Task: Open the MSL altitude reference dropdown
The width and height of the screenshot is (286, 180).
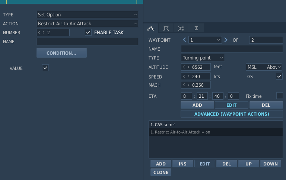Action: (264, 67)
